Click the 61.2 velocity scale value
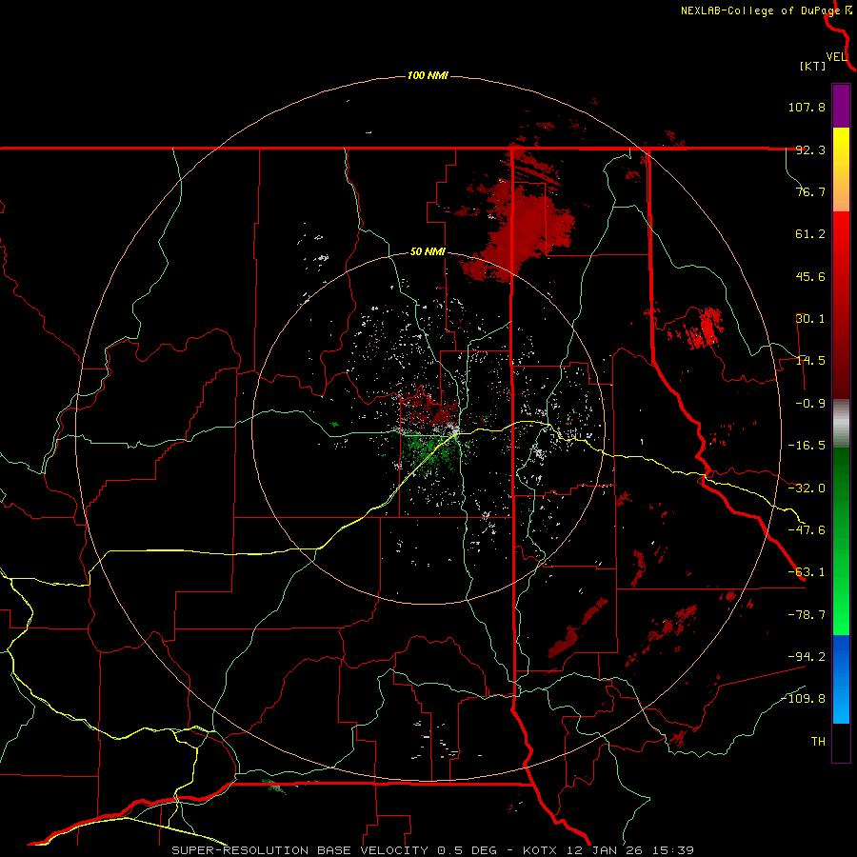The width and height of the screenshot is (857, 857). pyautogui.click(x=810, y=234)
